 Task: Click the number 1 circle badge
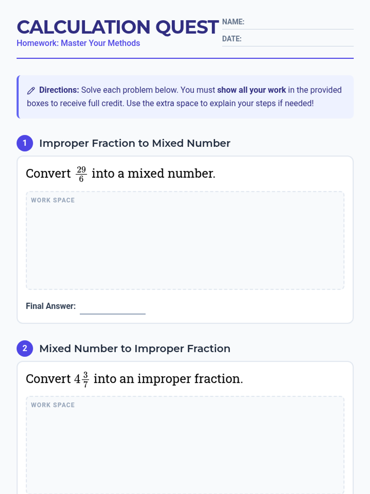pyautogui.click(x=25, y=143)
